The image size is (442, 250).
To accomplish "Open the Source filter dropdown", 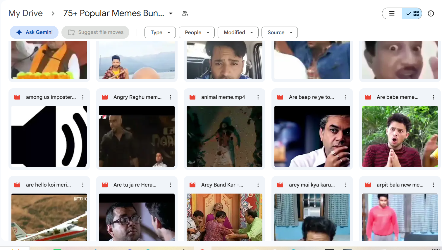I will 280,32.
